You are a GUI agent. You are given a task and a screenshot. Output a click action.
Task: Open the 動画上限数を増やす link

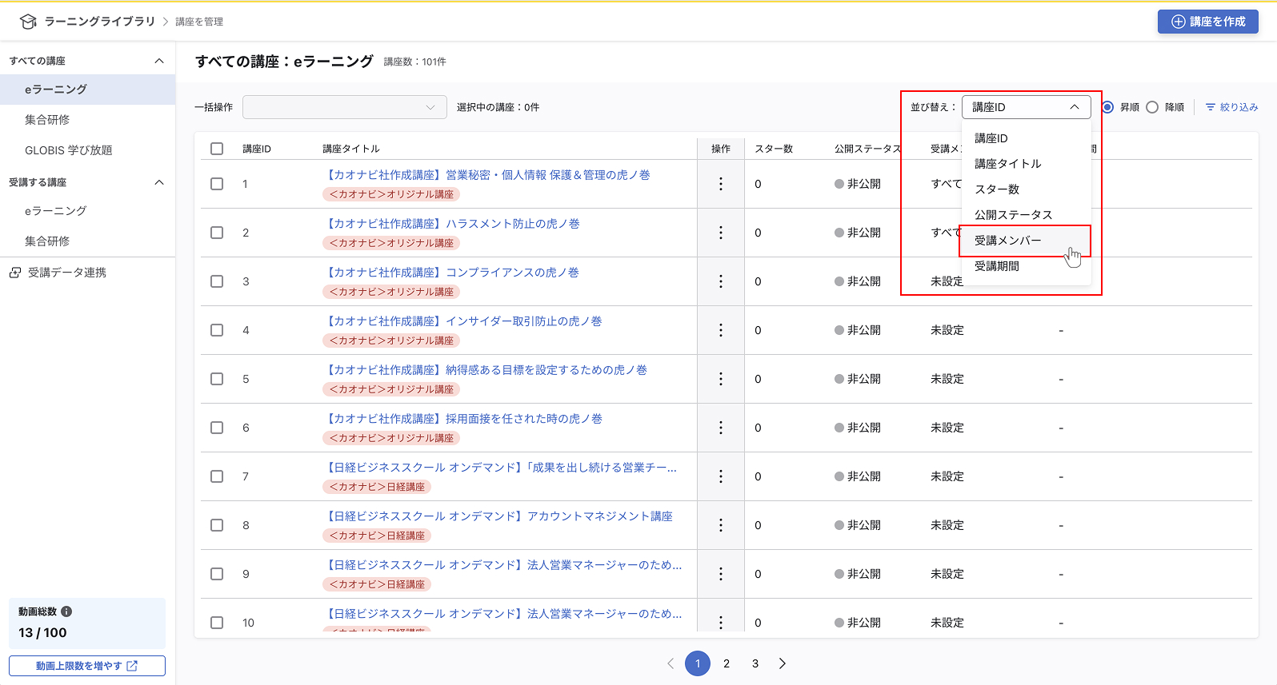point(87,666)
